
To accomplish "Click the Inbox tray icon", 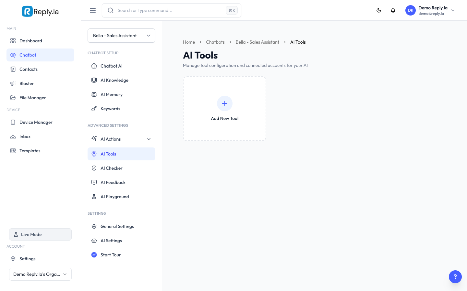I will pyautogui.click(x=13, y=136).
